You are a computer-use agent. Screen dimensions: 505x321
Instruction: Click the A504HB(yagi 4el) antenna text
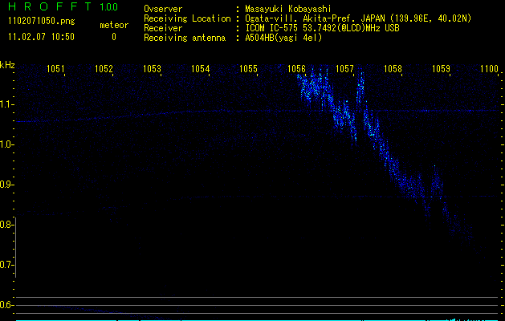tap(283, 38)
